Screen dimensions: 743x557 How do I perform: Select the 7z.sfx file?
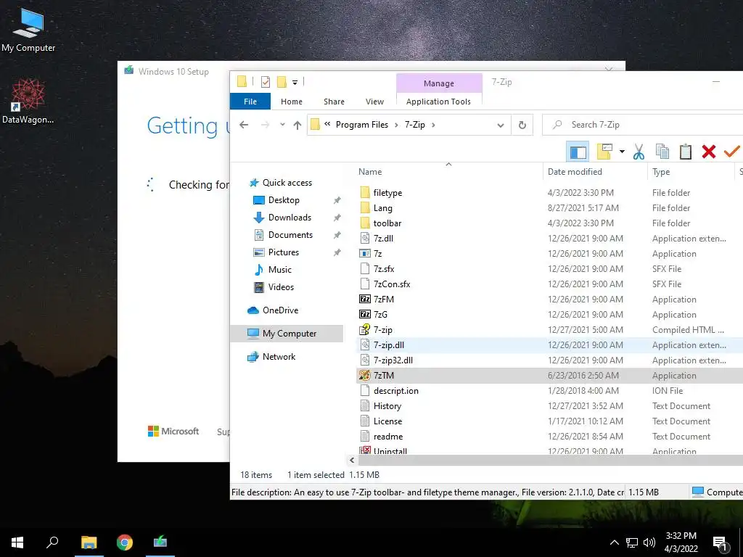[x=383, y=269]
